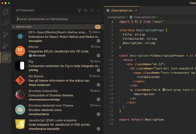Click the Git Blame diamond logo
Viewport: 196px width, 134px height.
point(20,80)
